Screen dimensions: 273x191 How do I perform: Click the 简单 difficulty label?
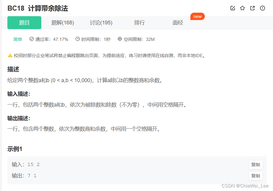(x=18, y=39)
